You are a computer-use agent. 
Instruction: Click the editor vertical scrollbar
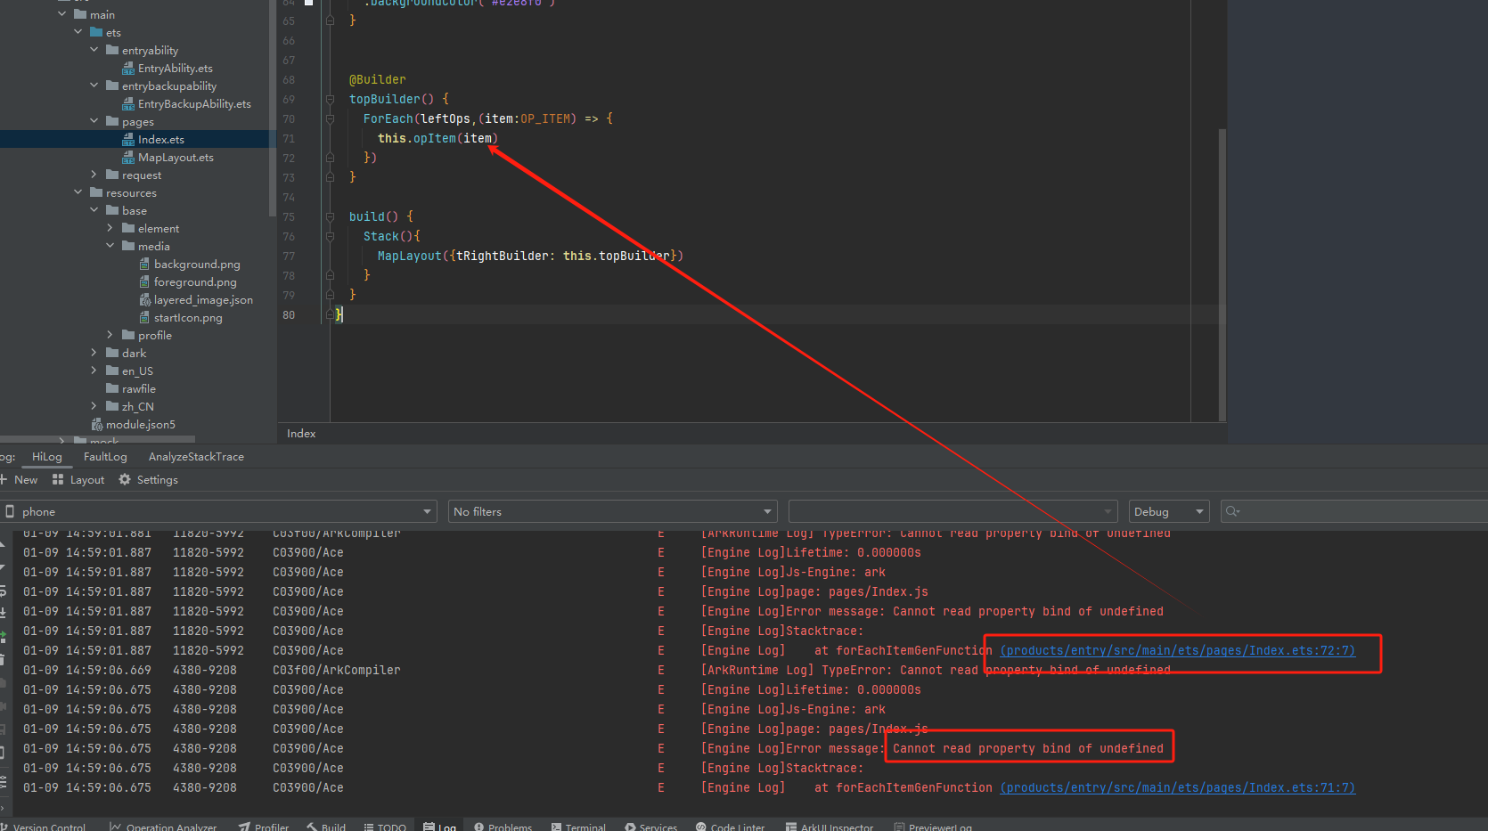(x=1222, y=274)
